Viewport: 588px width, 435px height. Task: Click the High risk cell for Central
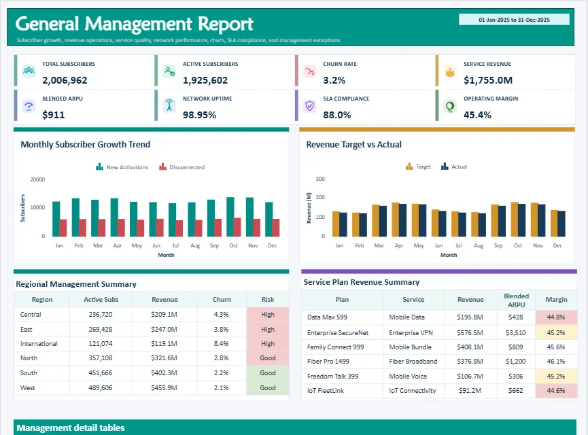tap(268, 314)
